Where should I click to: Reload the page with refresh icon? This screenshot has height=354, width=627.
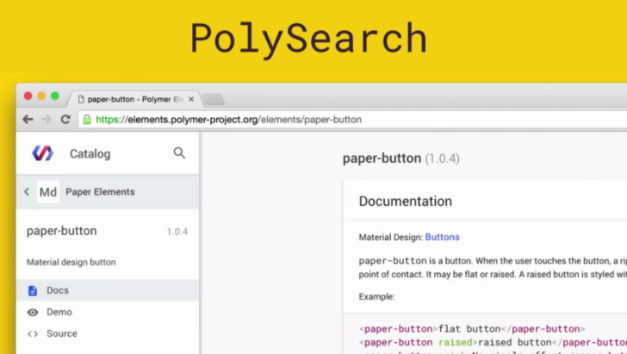[x=65, y=119]
